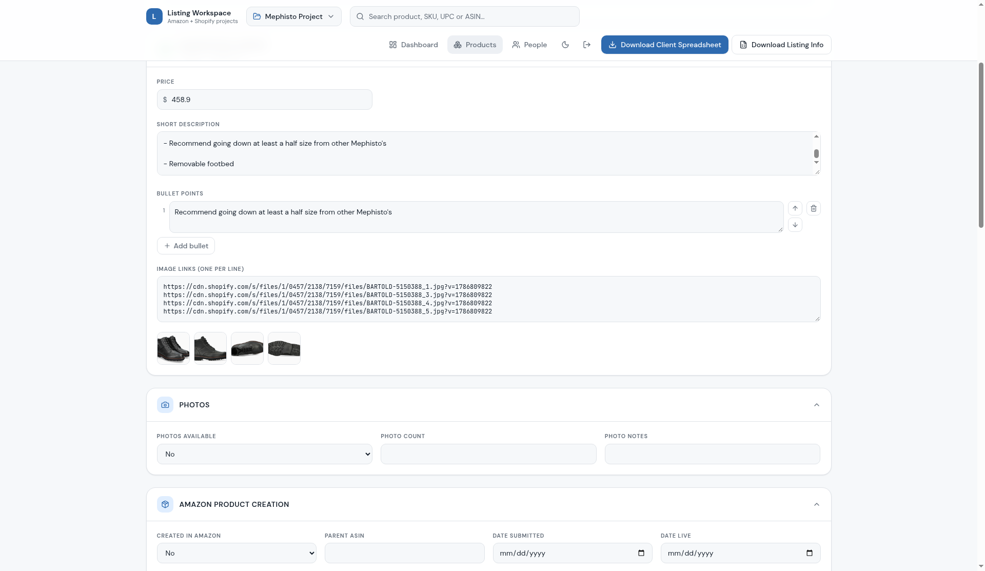Screen dimensions: 985x571
Task: Click the logout arrow icon
Action: [x=587, y=45]
